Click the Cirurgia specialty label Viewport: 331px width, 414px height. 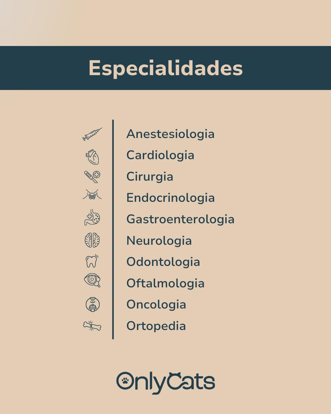[150, 177]
